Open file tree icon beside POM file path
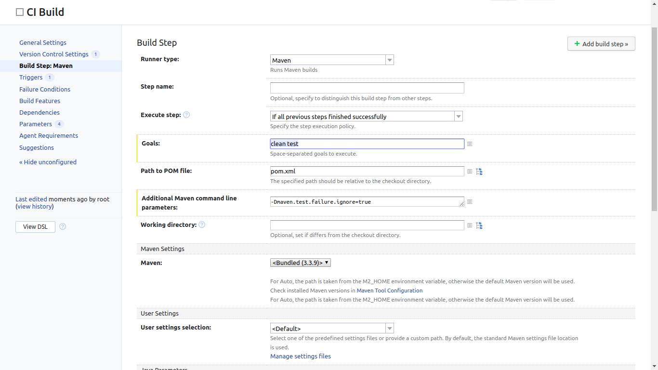 click(x=479, y=172)
